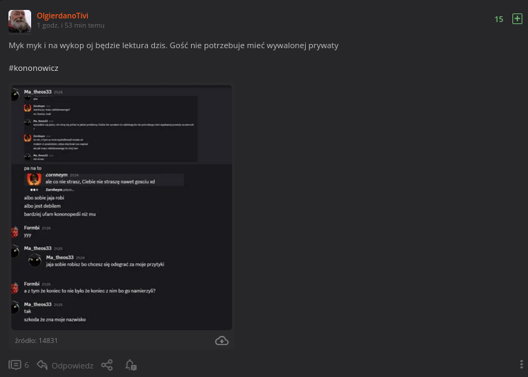Screen dimensions: 528x377
Task: Share the post via the share icon
Action: pos(107,365)
